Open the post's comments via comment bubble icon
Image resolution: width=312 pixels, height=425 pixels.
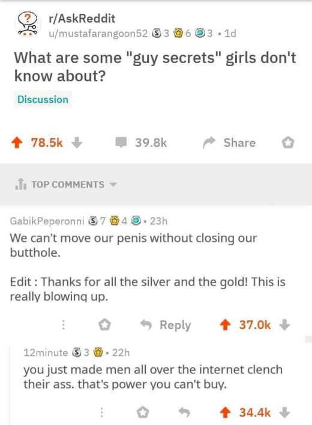pyautogui.click(x=121, y=142)
